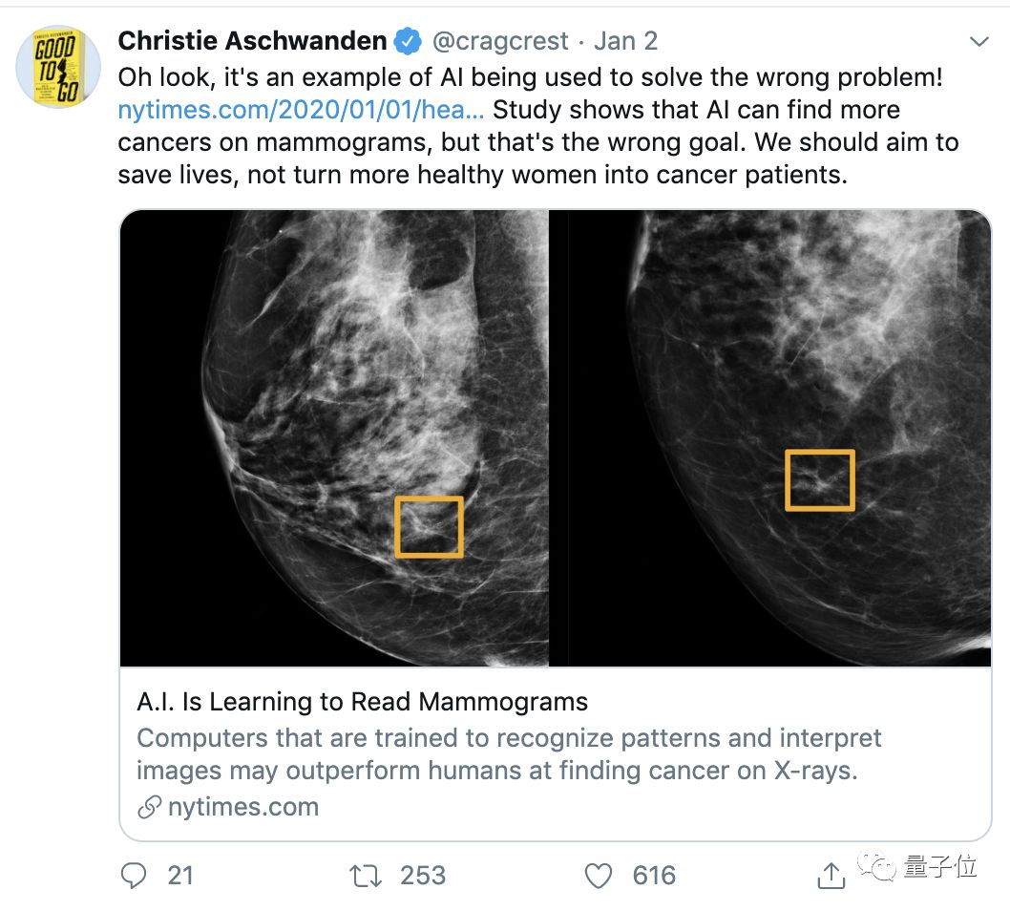
Task: Click the chain link icon beside nytimes.com
Action: tap(148, 808)
